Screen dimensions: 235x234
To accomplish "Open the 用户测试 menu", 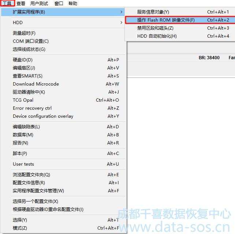I will tap(39, 3).
